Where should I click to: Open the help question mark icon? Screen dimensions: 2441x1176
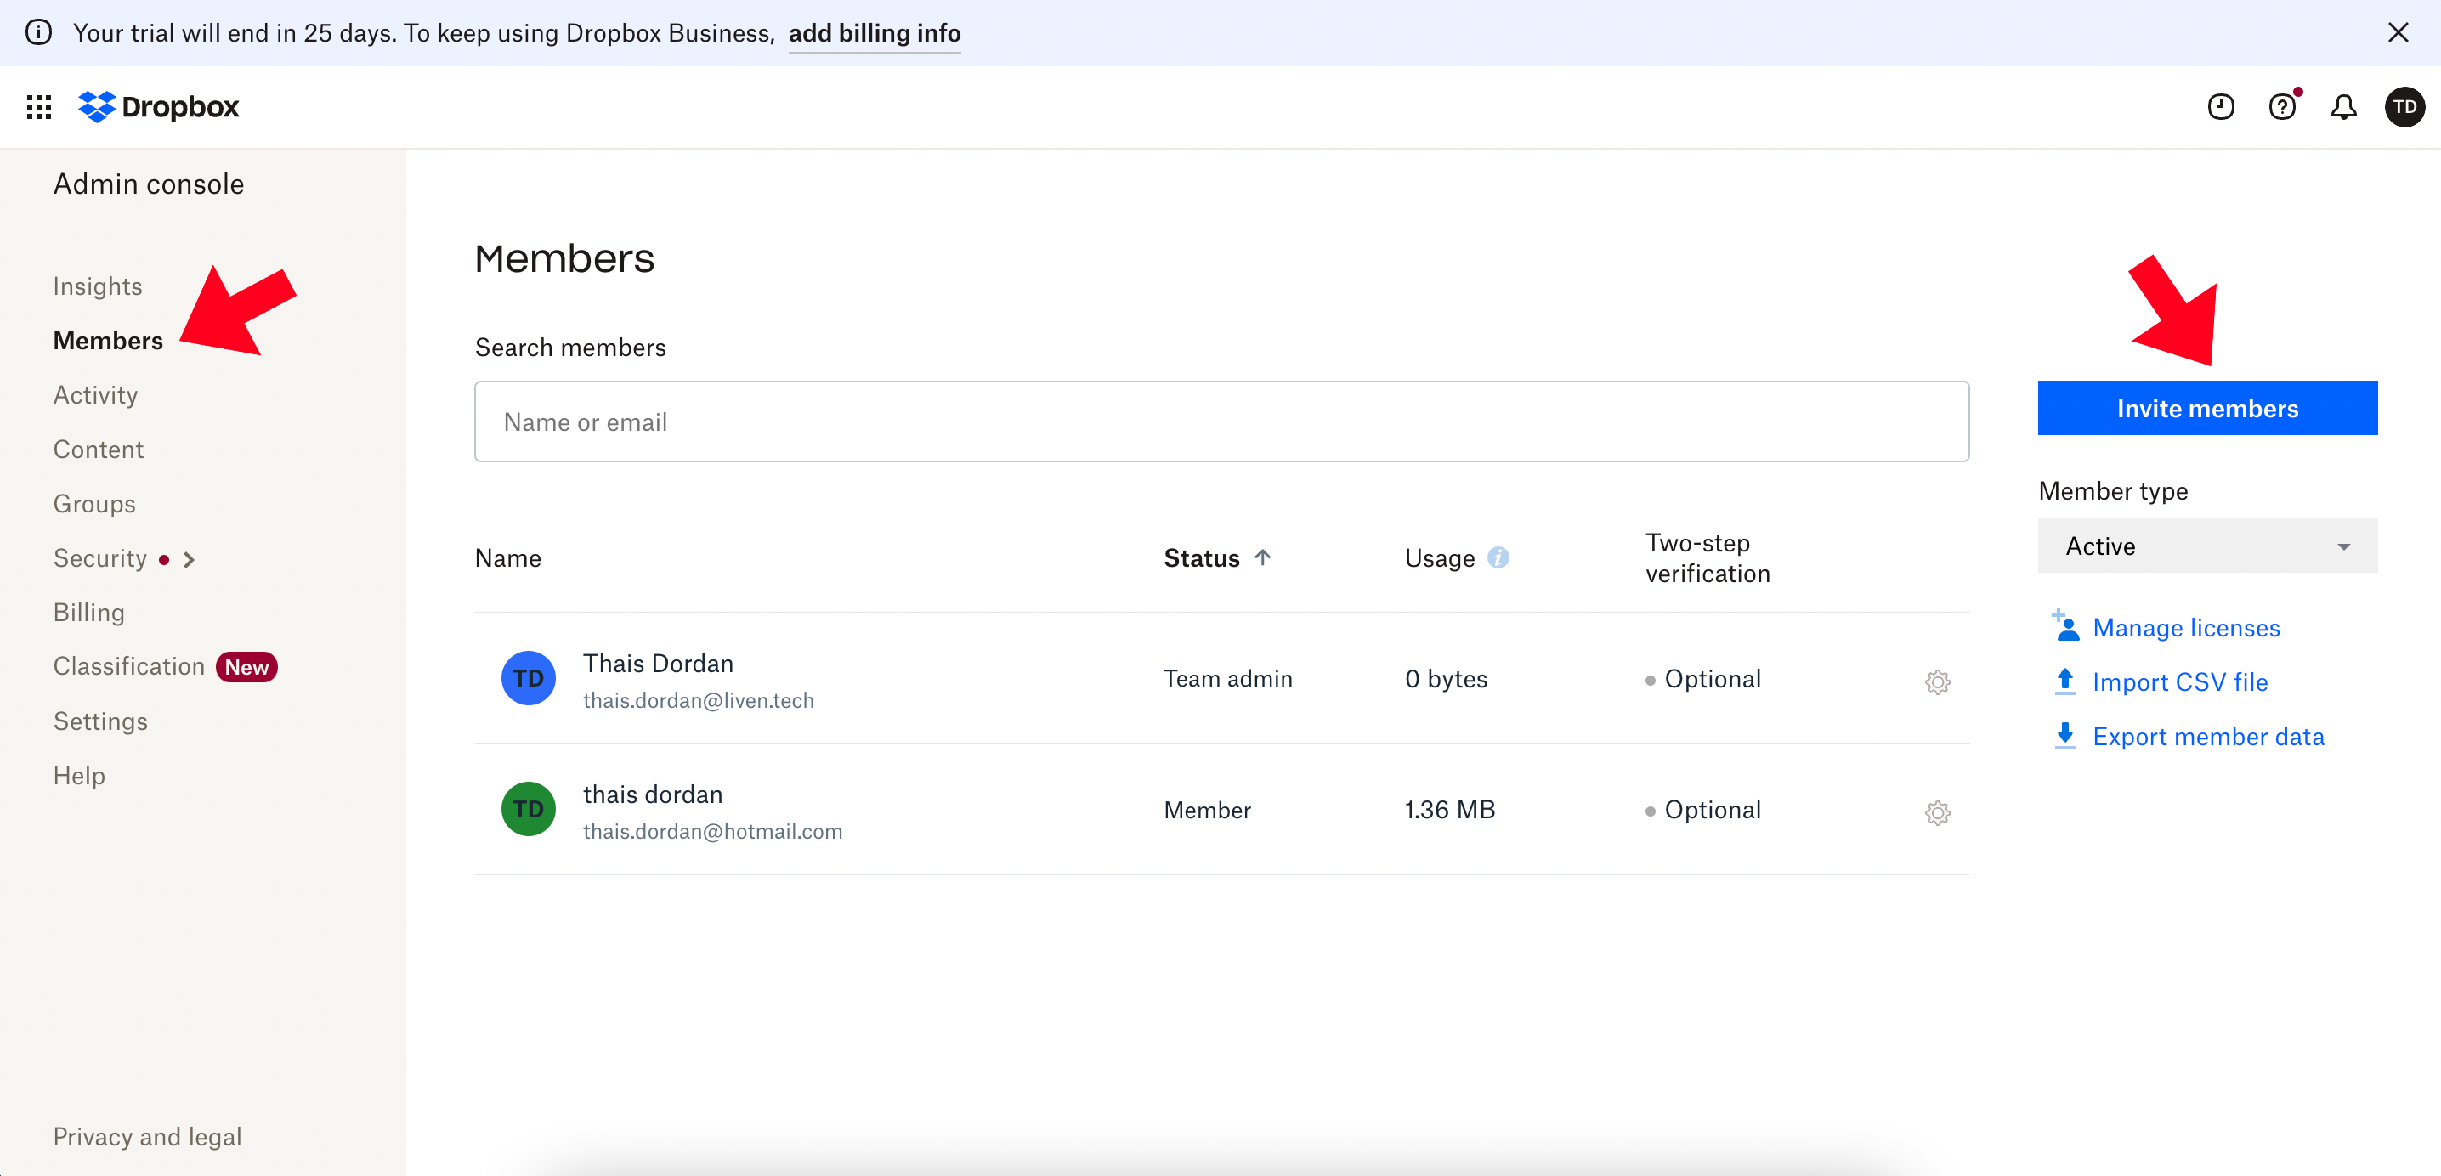tap(2282, 107)
